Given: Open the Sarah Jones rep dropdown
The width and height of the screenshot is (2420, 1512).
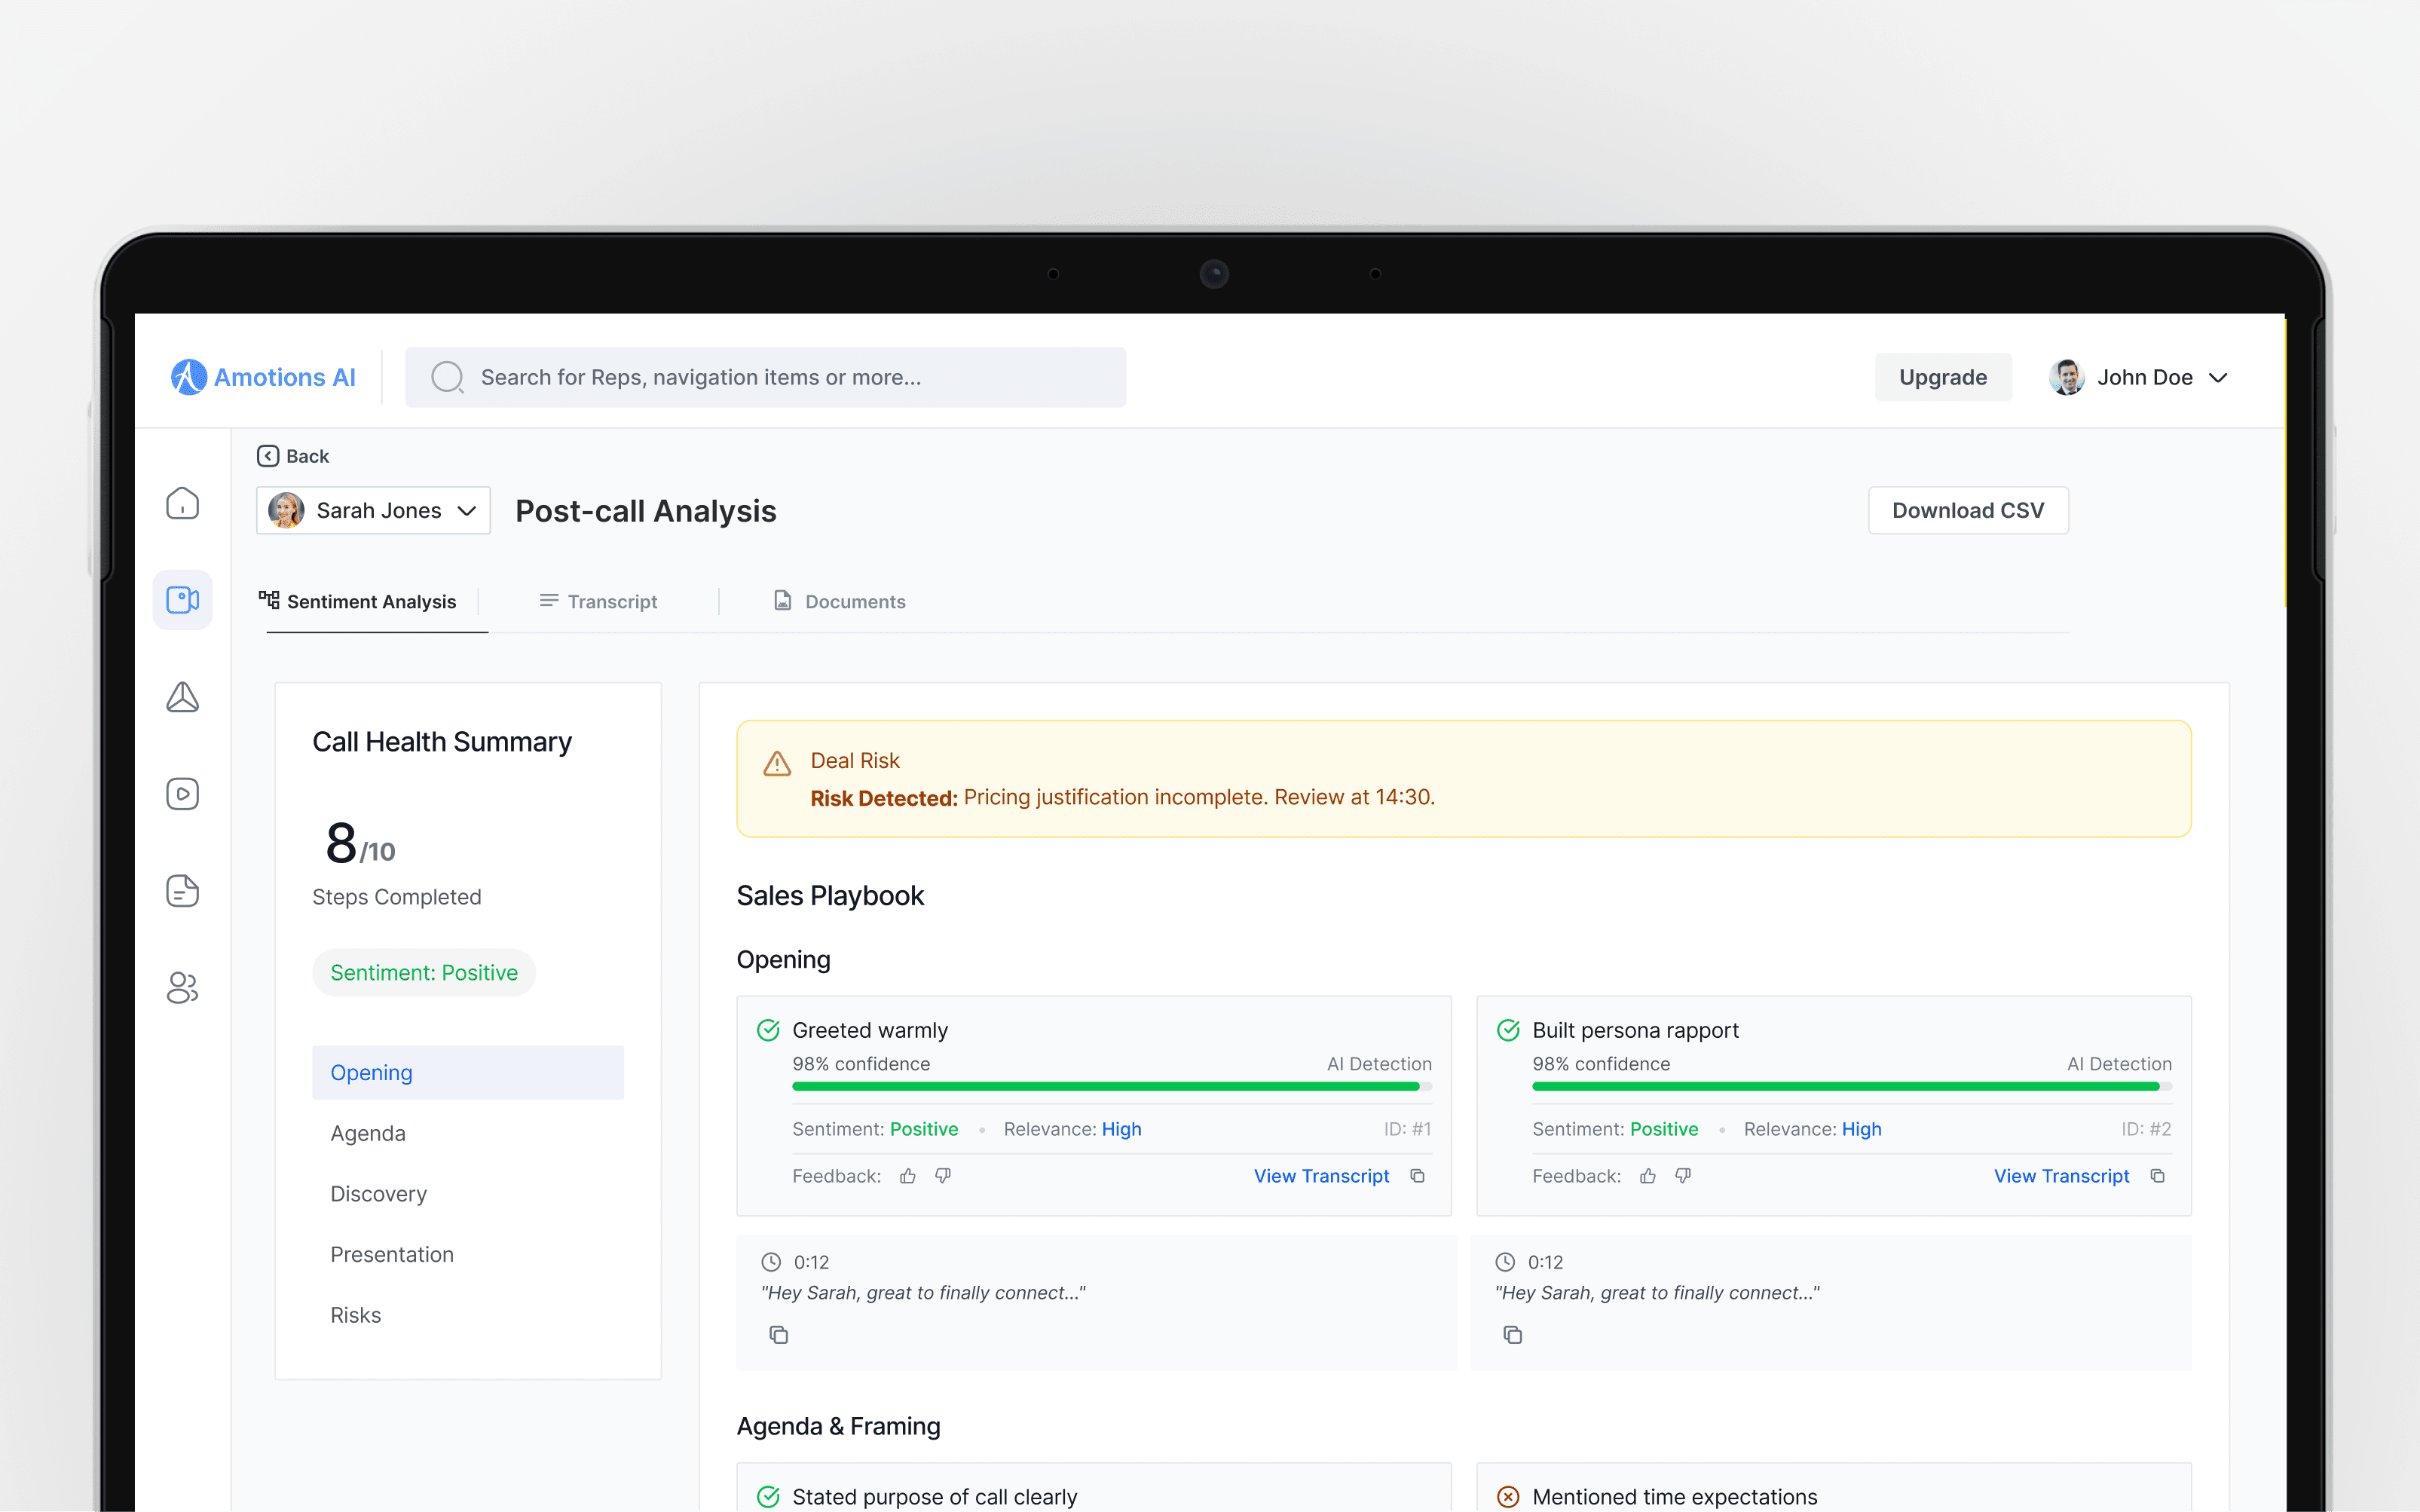Looking at the screenshot, I should point(373,511).
